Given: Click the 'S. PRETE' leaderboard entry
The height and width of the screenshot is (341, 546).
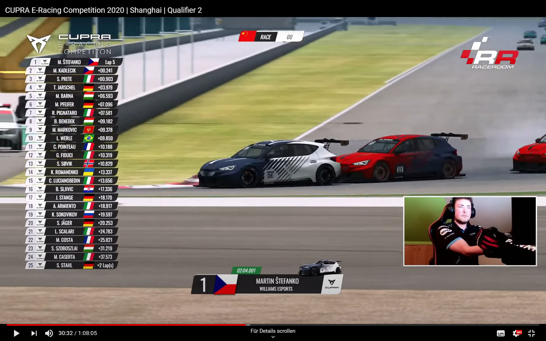Looking at the screenshot, I should [x=71, y=79].
